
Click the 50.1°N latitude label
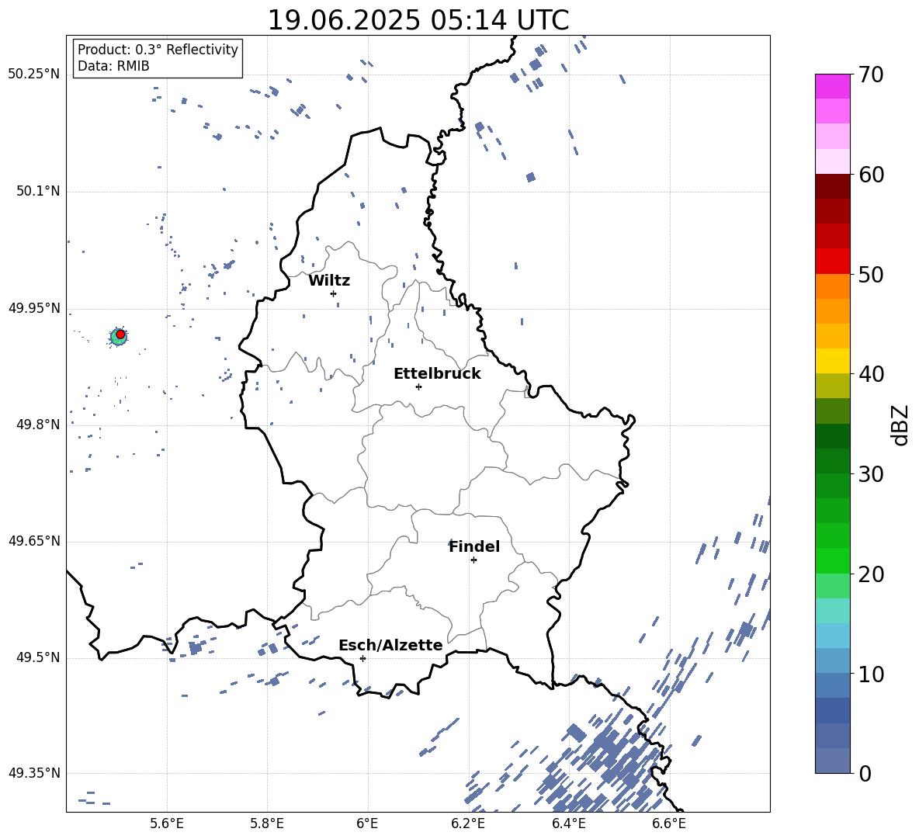tap(38, 191)
